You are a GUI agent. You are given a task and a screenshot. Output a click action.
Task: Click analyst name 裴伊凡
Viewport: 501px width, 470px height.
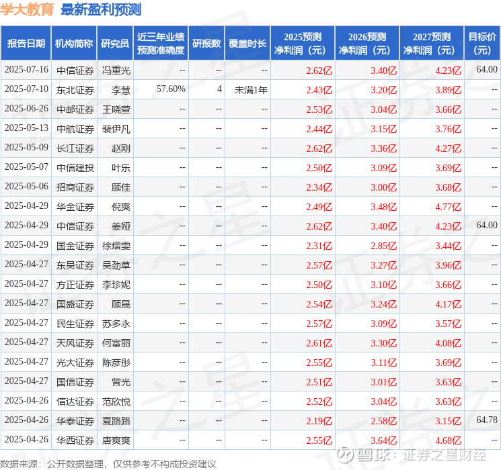(116, 129)
